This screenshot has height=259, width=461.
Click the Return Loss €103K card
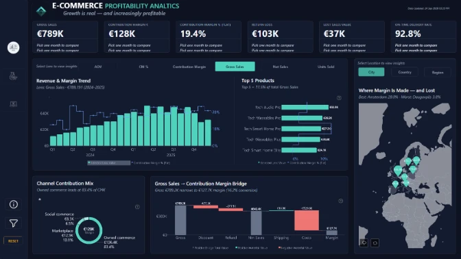pyautogui.click(x=281, y=37)
